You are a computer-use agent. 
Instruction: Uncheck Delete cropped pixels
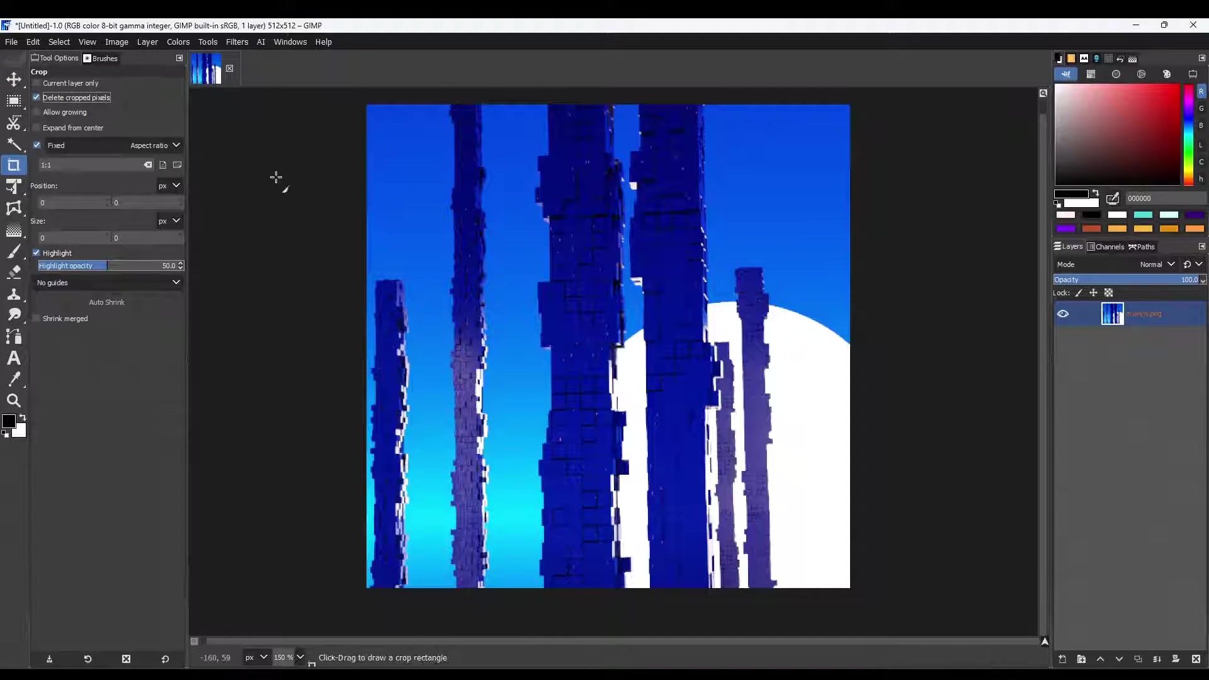(x=37, y=98)
